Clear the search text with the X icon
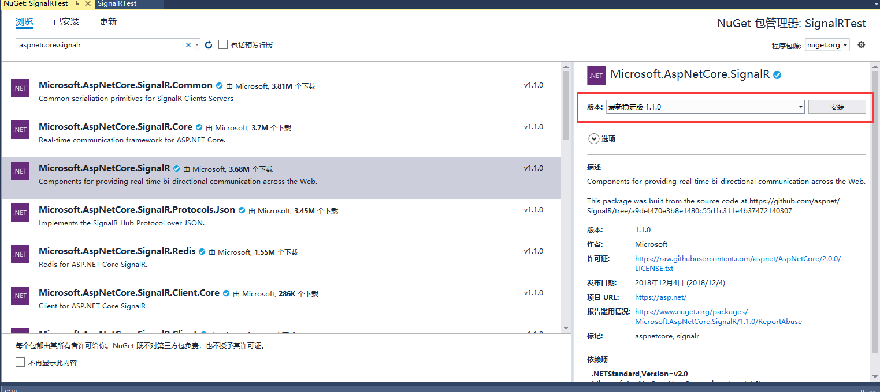This screenshot has width=880, height=392. point(188,45)
